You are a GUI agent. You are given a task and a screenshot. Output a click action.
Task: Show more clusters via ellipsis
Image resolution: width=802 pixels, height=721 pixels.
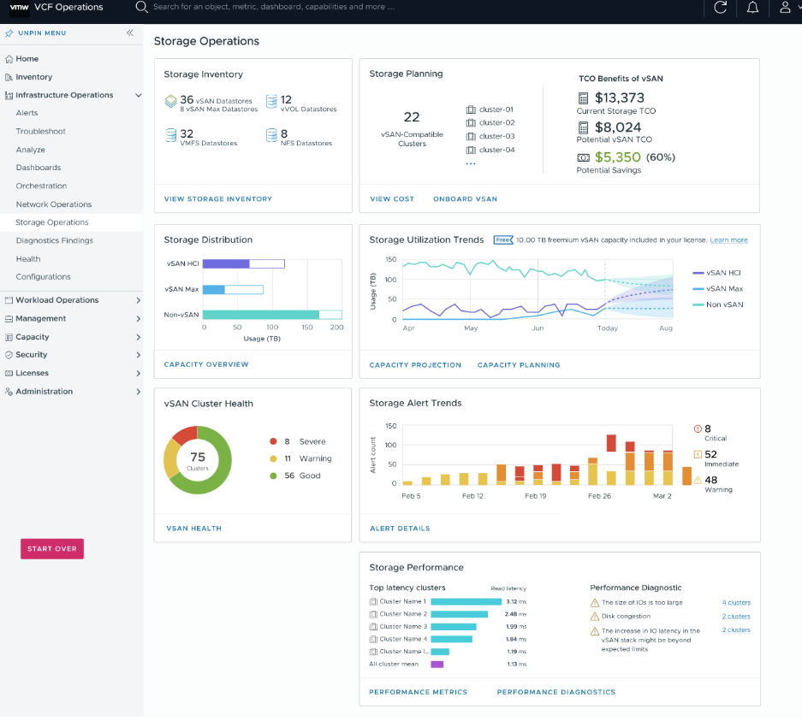point(471,163)
